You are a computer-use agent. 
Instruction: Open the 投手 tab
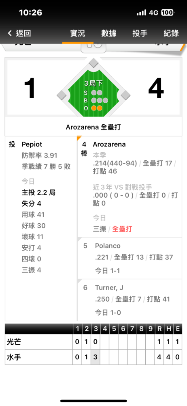click(x=140, y=33)
